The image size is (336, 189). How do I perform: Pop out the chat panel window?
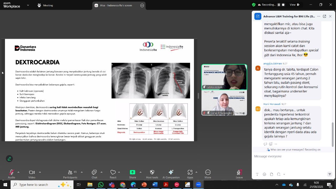coord(324,16)
